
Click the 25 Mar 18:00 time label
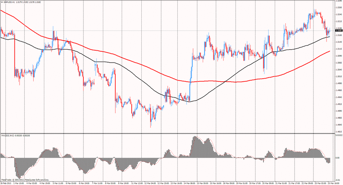(x=333, y=183)
